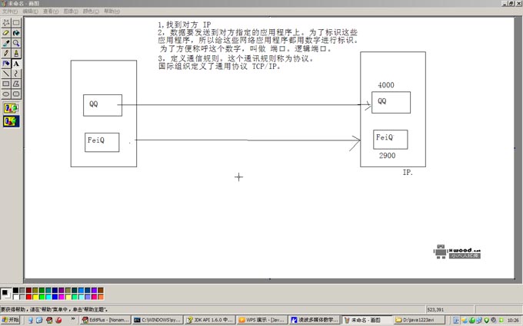Viewport: 523px width, 326px height.
Task: Switch to the JDK API 1.6.0 taskbar button
Action: [210, 320]
